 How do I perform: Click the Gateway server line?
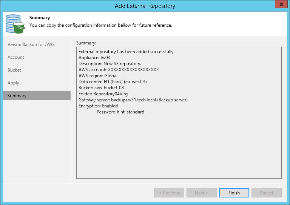pyautogui.click(x=133, y=100)
